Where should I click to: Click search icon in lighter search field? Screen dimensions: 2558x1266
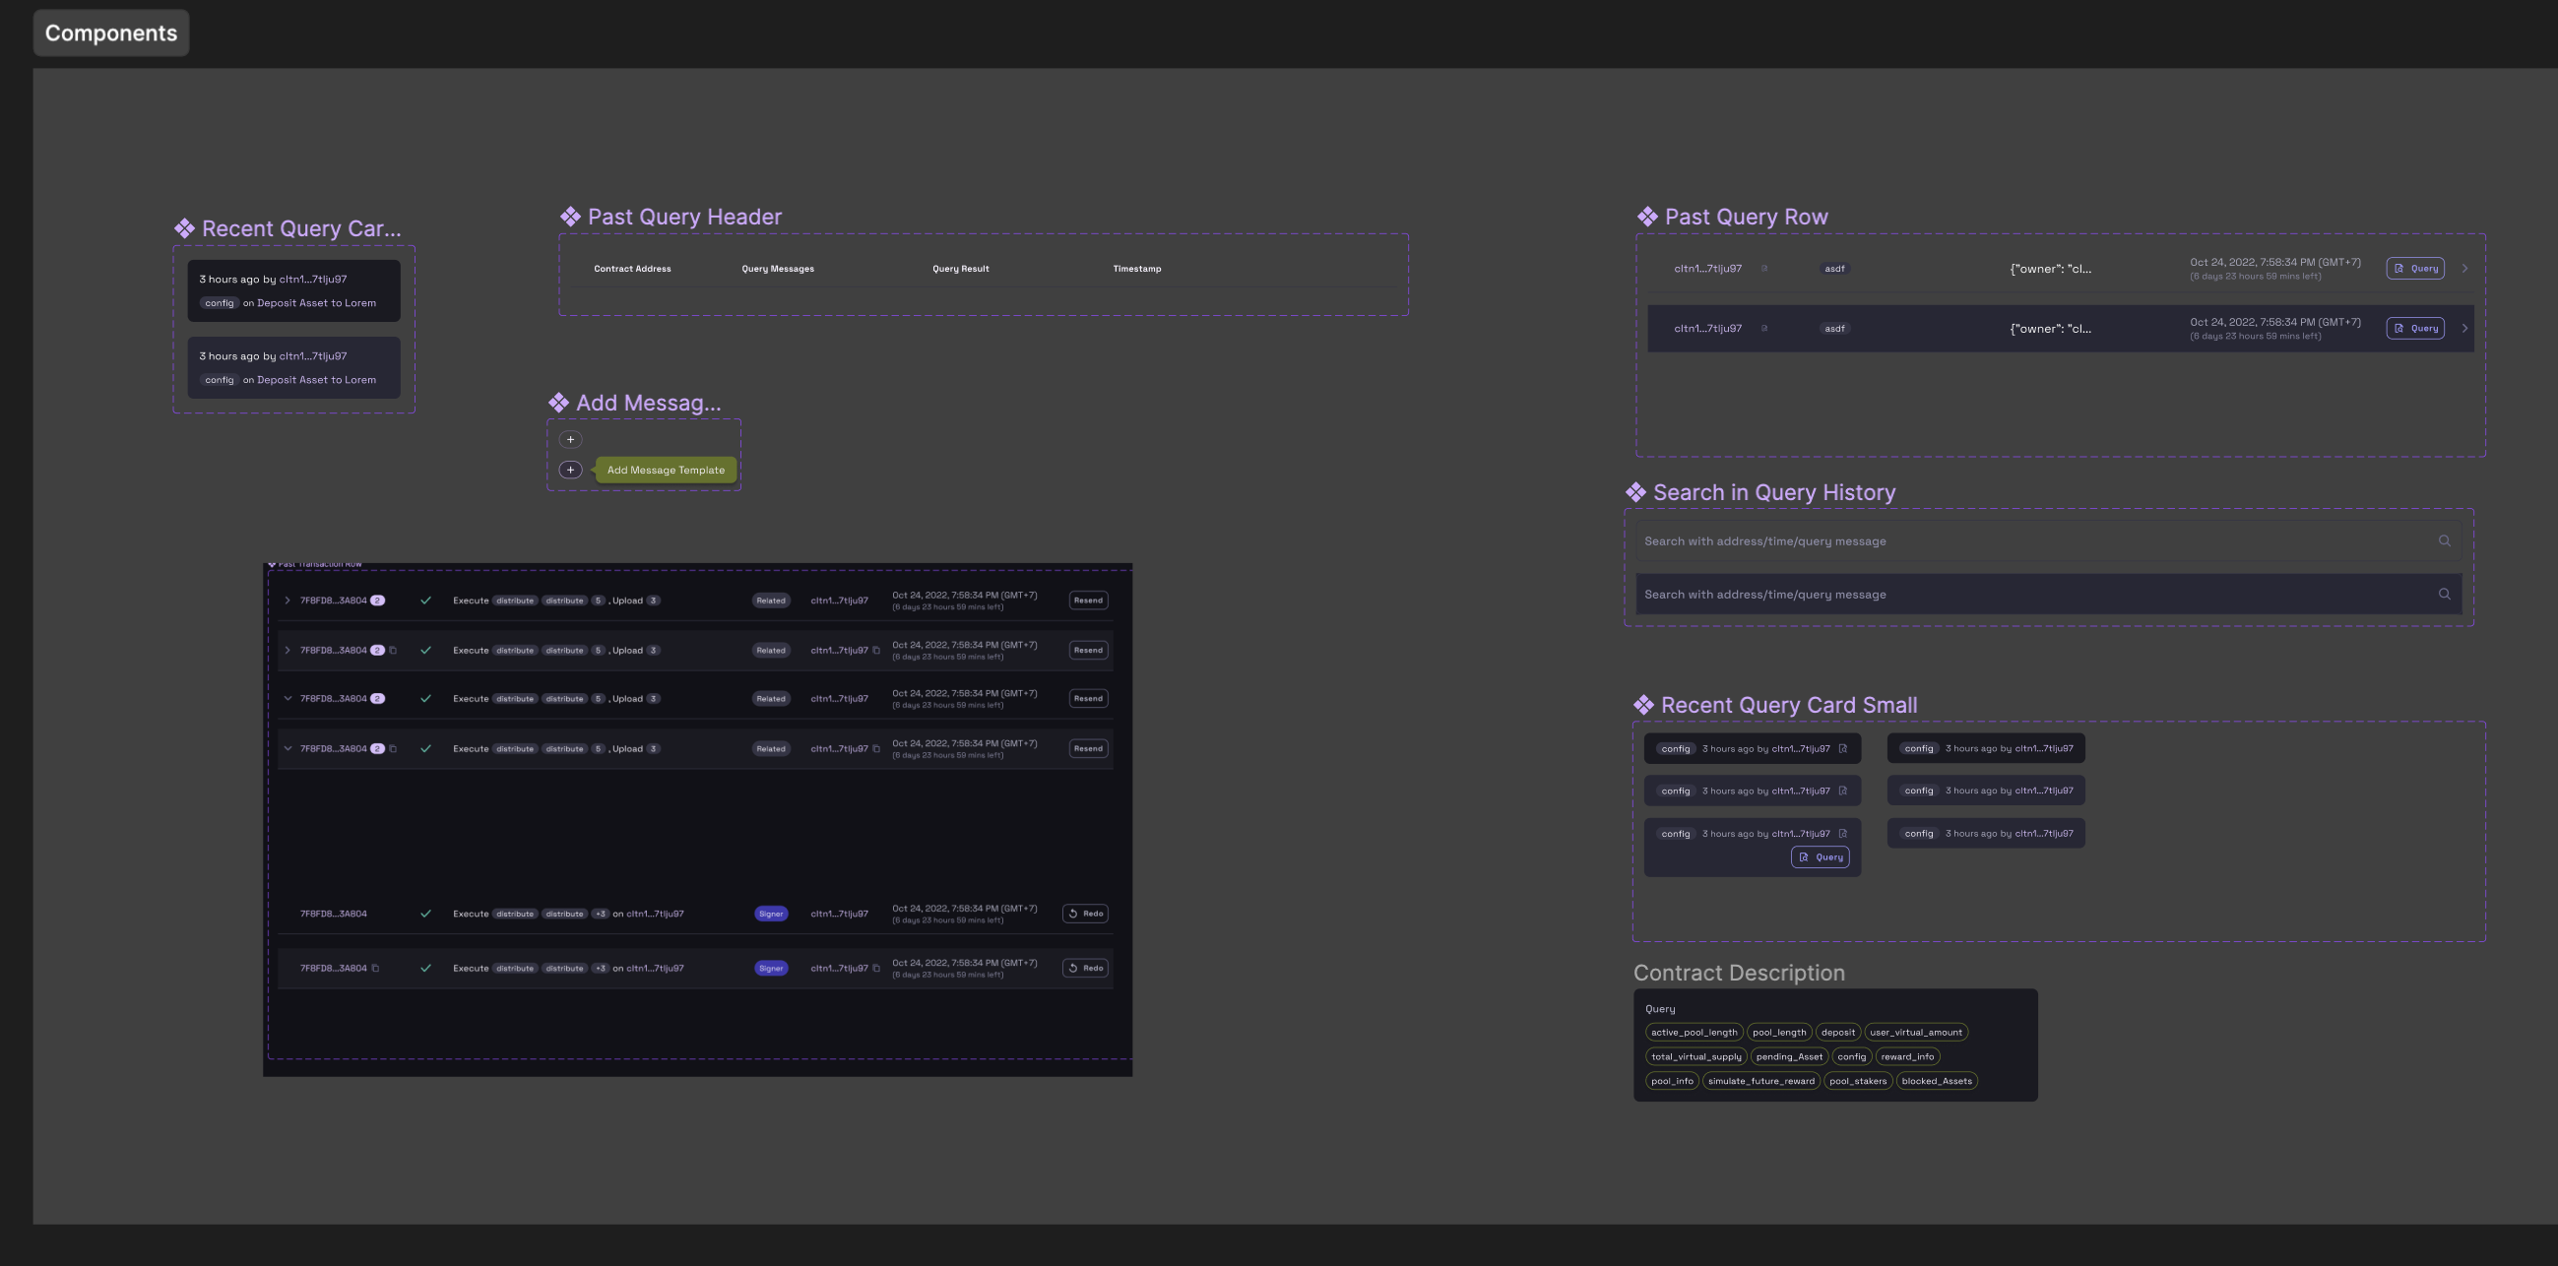pyautogui.click(x=2445, y=541)
